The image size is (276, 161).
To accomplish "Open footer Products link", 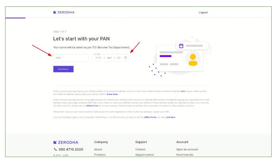I will pos(101,155).
